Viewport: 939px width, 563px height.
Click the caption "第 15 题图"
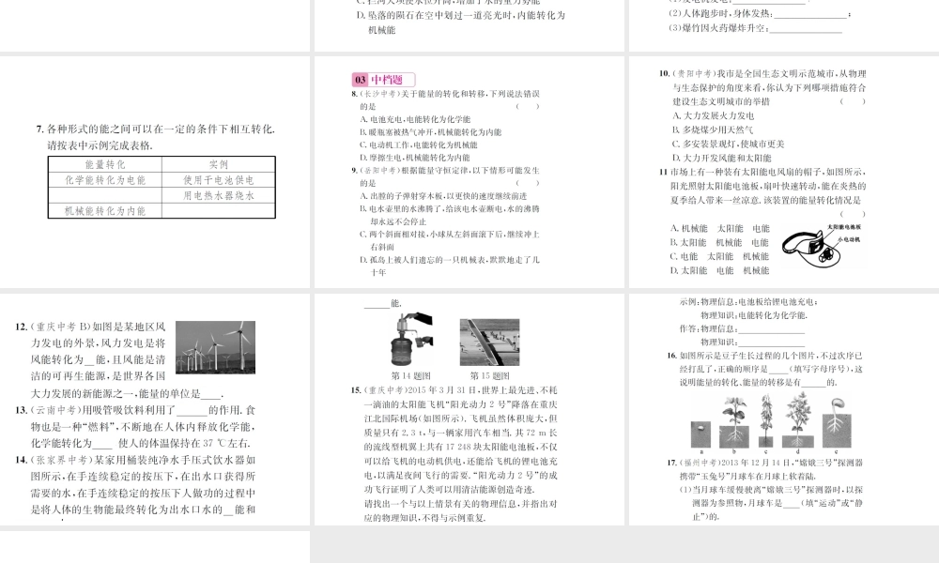[490, 375]
